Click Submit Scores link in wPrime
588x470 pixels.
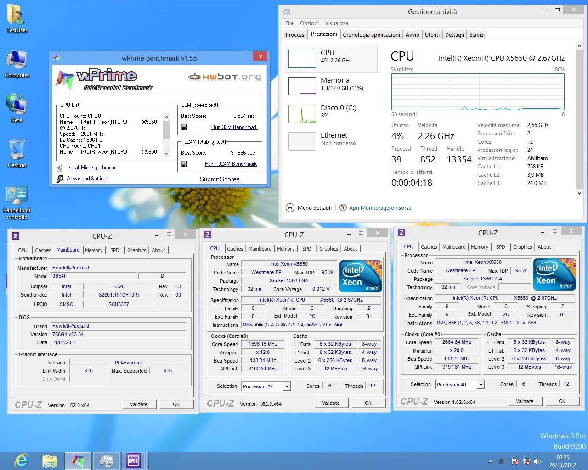tap(220, 179)
